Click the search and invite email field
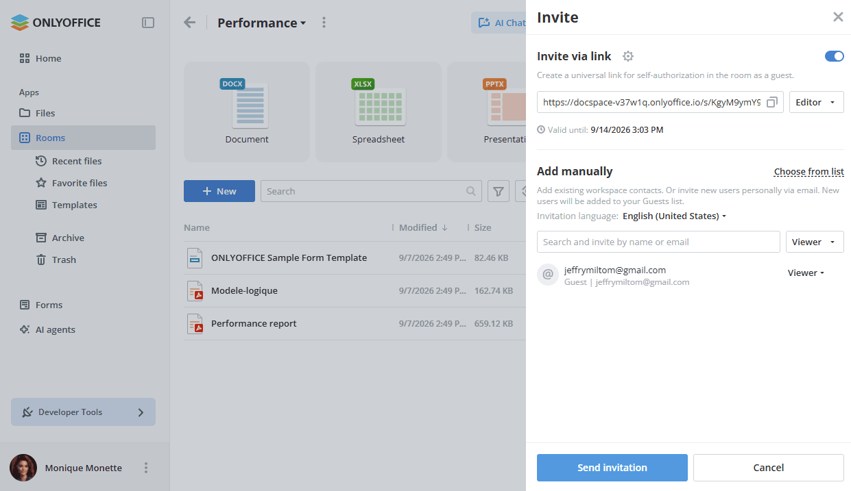851x491 pixels. tap(658, 242)
